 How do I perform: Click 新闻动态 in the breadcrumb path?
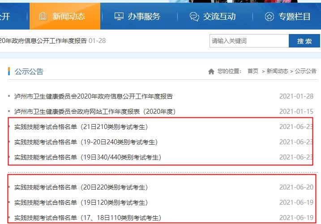[278, 71]
